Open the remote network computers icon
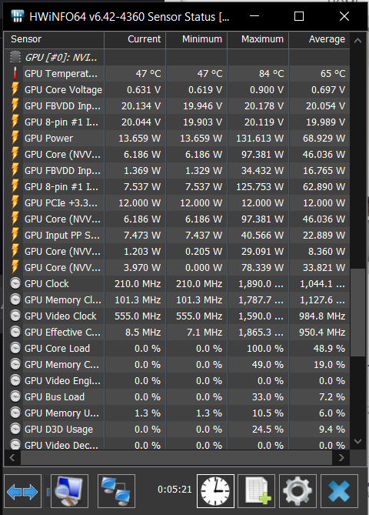The width and height of the screenshot is (369, 515). [x=116, y=491]
